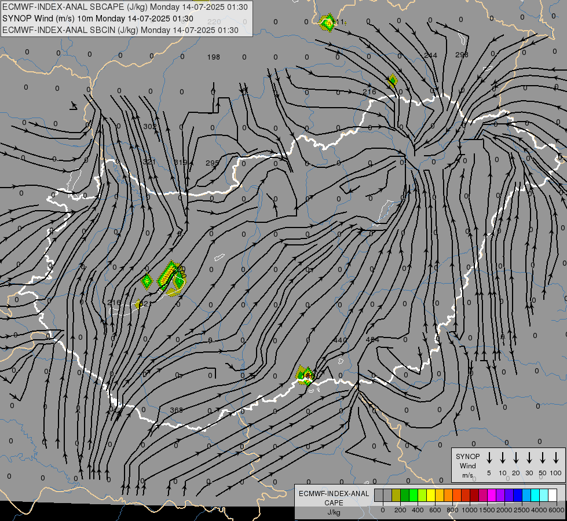Click the wind arrow above 5 in legend
Screen dimensions: 567x521
point(489,458)
